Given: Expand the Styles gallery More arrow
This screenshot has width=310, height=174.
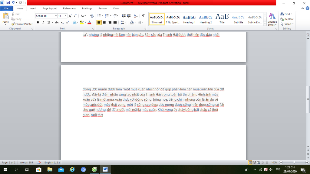Looking at the screenshot, I should click(x=265, y=24).
